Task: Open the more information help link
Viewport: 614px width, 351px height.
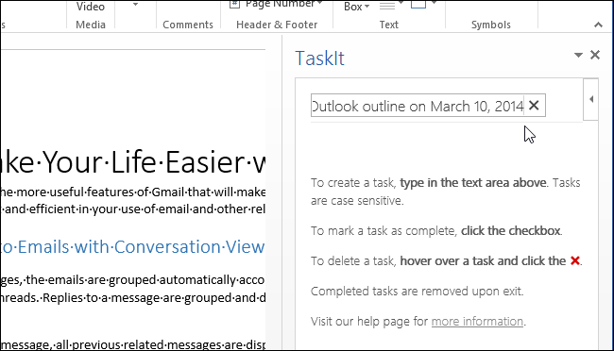Action: pos(477,321)
